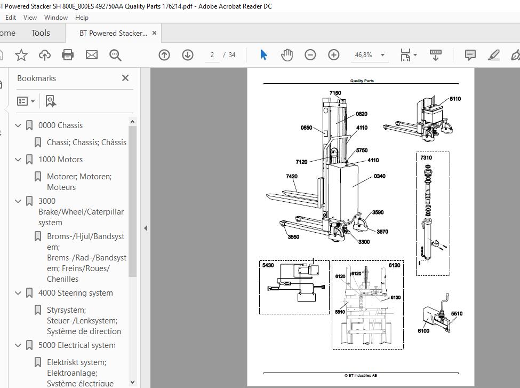Close the Bookmarks panel
Viewport: 520px width, 388px height.
[125, 78]
